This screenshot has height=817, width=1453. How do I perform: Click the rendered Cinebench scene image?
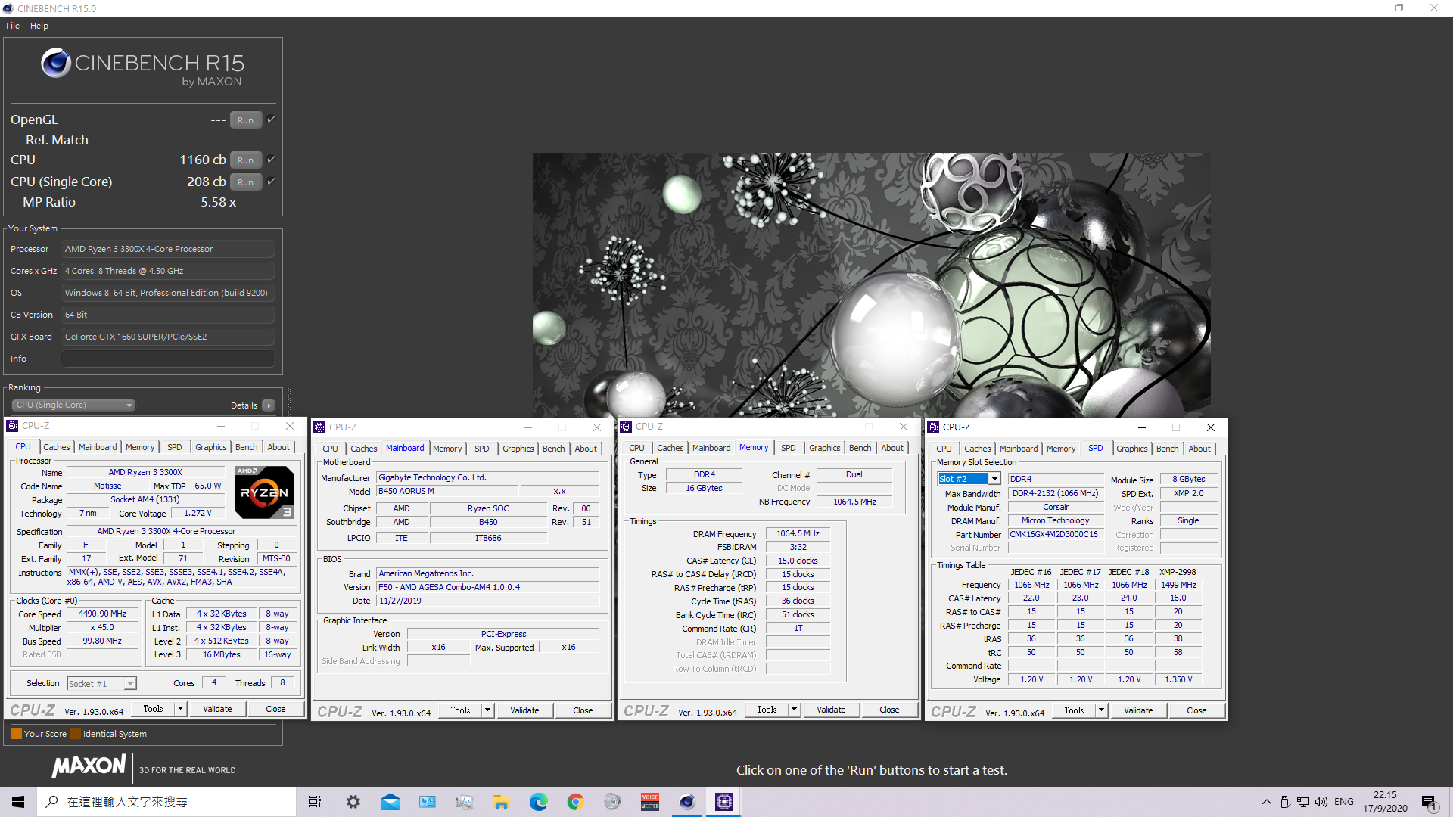pyautogui.click(x=871, y=285)
